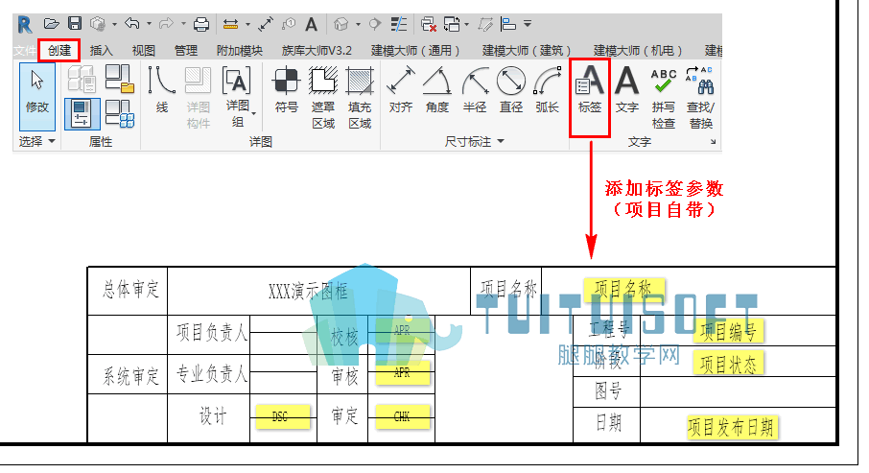Viewport: 869px width, 473px height.
Task: Select the 弧长 arc length dimension tool
Action: coord(547,89)
